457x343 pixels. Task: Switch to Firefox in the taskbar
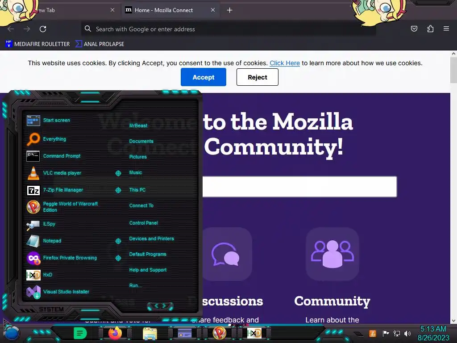click(x=115, y=333)
